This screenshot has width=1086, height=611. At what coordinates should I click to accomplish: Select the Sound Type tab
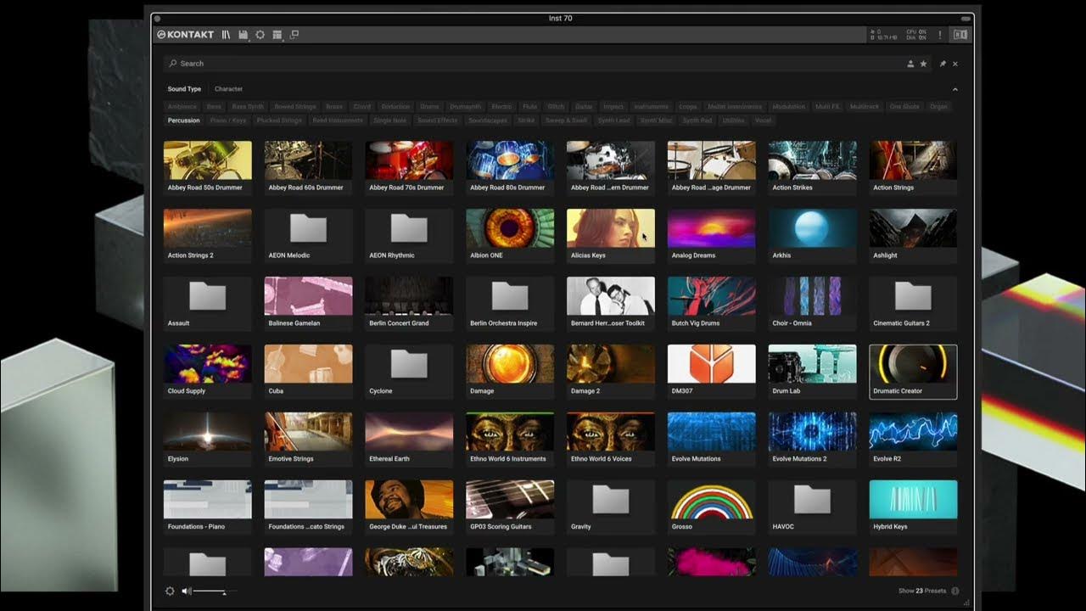(184, 89)
